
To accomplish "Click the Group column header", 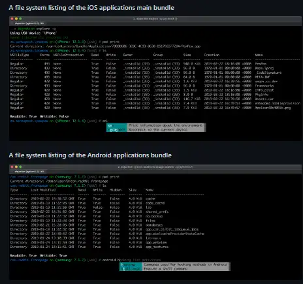I will [158, 55].
